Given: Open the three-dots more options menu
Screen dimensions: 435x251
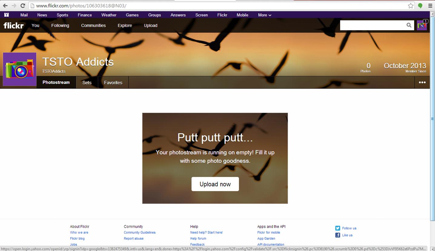Looking at the screenshot, I should tap(422, 82).
